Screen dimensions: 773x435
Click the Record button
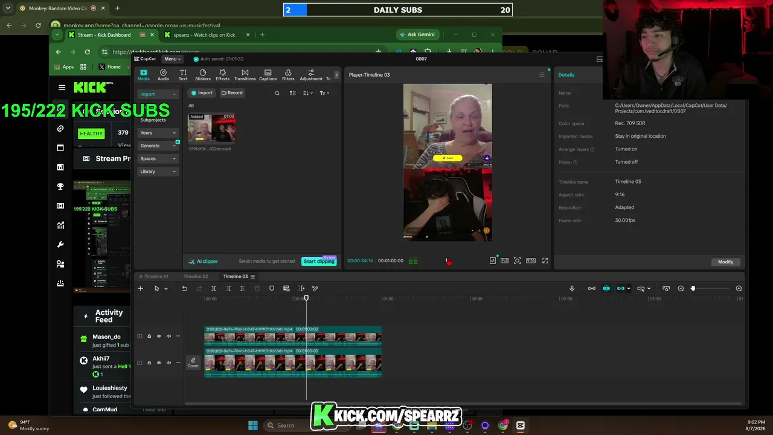pos(232,93)
